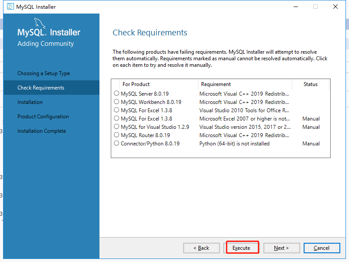Select the MySQL For Excel radio for Visual Studio 2010 Tools
The image size is (349, 262).
coord(116,110)
